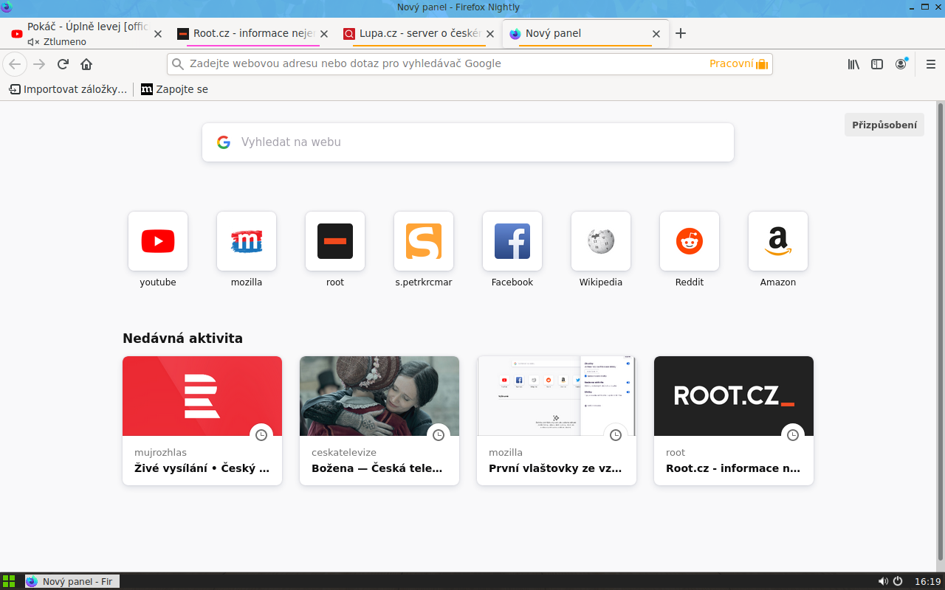Open the Importovat záložky bookmark
Viewport: 945px width, 590px height.
(x=68, y=89)
